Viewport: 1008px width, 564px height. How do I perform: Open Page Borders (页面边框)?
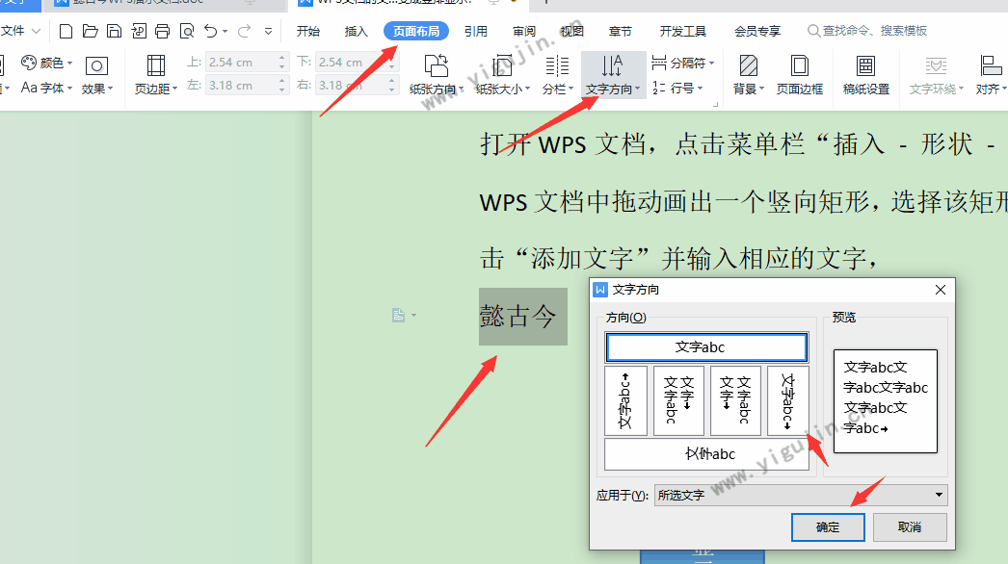pos(799,75)
